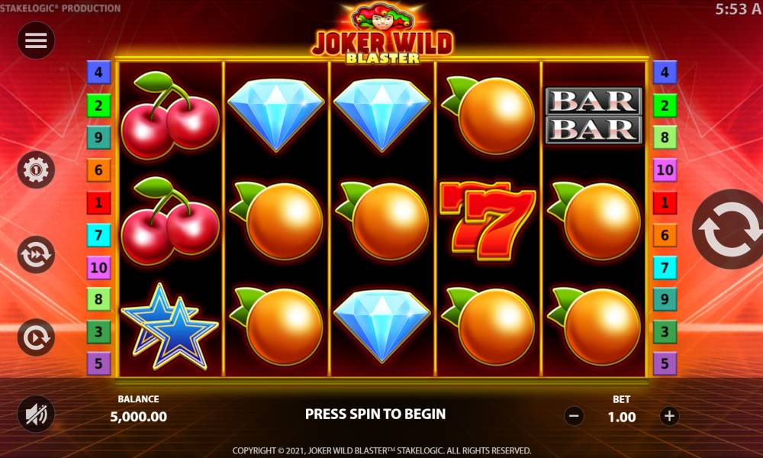Toggle the fast spin turbo mode
The width and height of the screenshot is (763, 458).
(x=36, y=254)
